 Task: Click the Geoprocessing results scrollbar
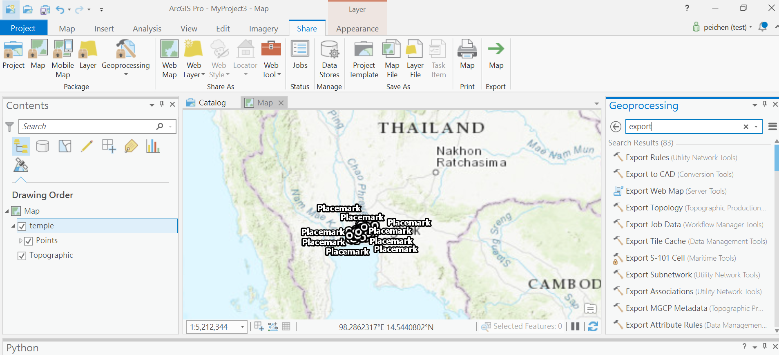(x=777, y=157)
